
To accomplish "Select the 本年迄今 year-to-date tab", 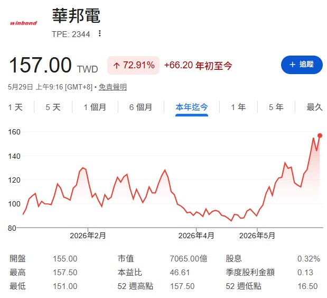I will (192, 107).
